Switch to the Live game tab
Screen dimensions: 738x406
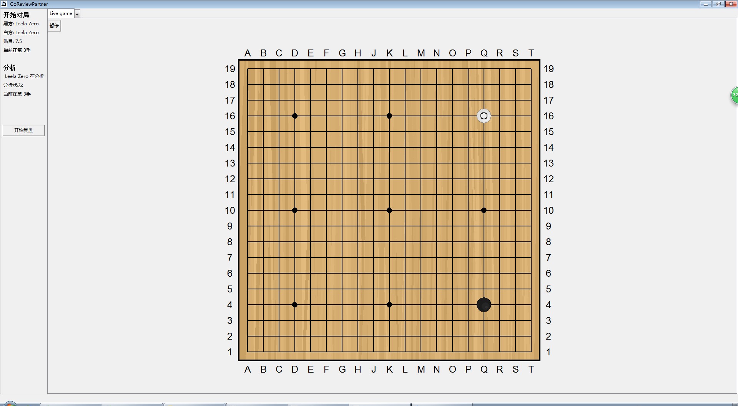pos(61,13)
